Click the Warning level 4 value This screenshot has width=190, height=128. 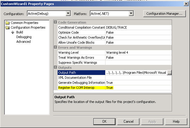click(139, 52)
